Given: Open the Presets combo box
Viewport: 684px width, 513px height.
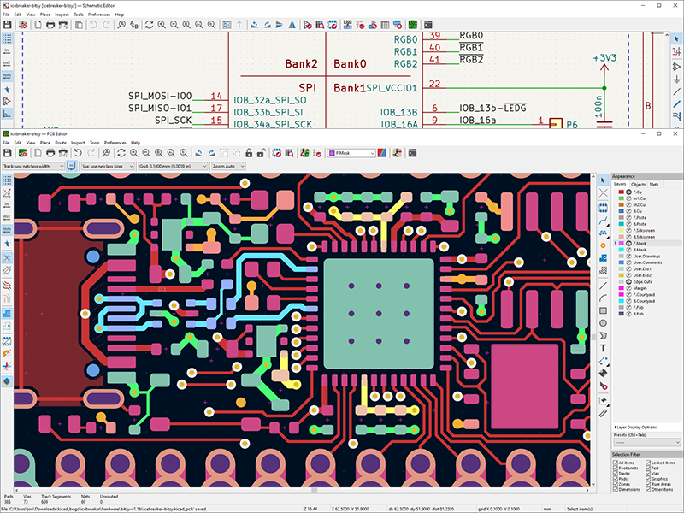Looking at the screenshot, I should (x=646, y=442).
